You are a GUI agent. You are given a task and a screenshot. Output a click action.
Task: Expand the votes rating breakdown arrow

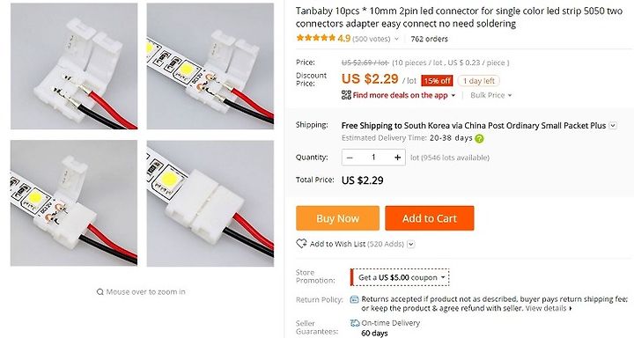(396, 40)
